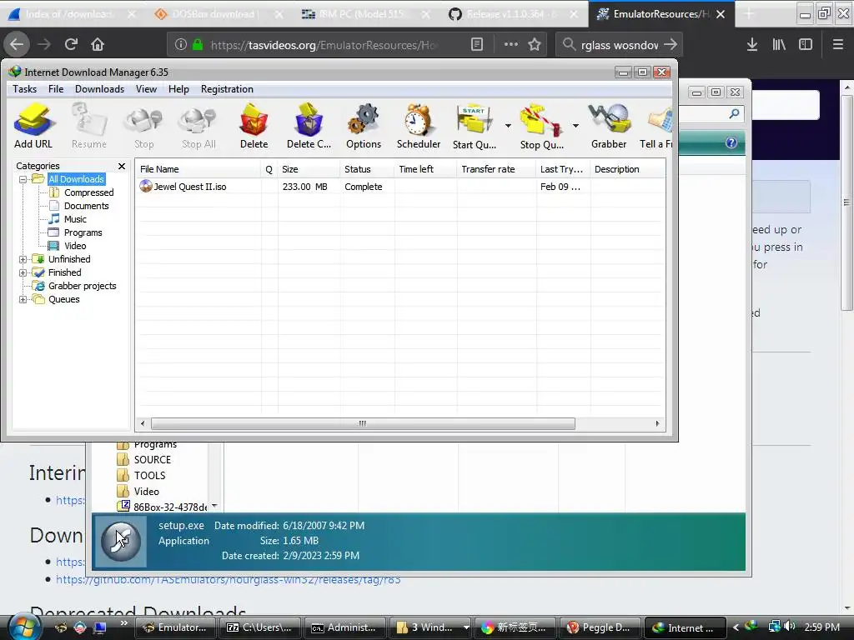Sort by Size column header
Image resolution: width=854 pixels, height=640 pixels.
pos(309,169)
